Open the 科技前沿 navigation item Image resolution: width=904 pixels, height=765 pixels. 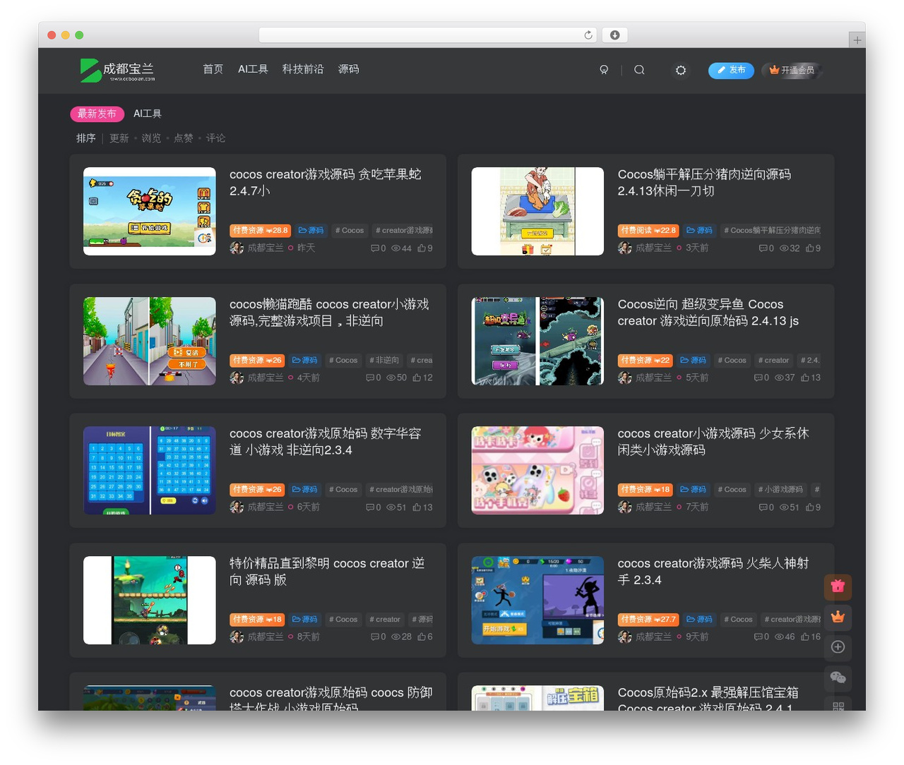pyautogui.click(x=303, y=69)
